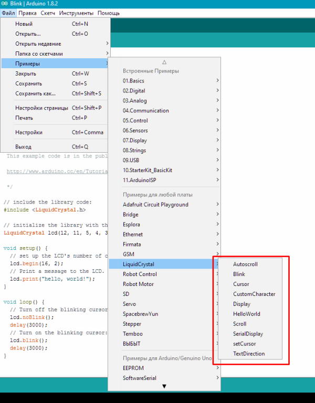The height and width of the screenshot is (403, 315).
Task: Load the setCursor example
Action: [250, 344]
